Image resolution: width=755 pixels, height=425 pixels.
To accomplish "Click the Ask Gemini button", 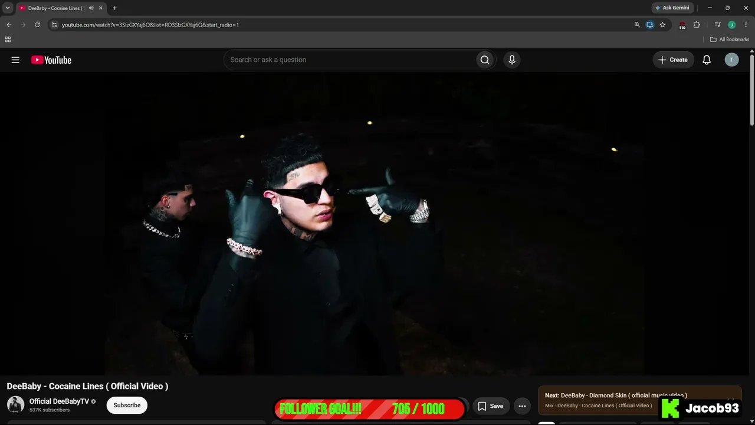I will point(672,8).
